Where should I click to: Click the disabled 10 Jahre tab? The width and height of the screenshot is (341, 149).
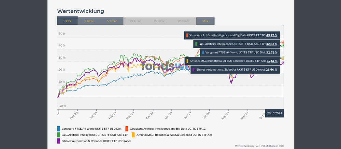135,21
